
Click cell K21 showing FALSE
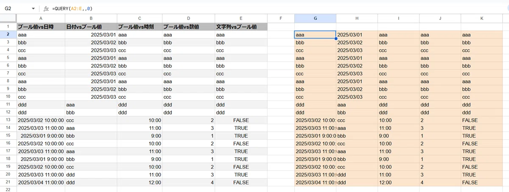coord(481,182)
